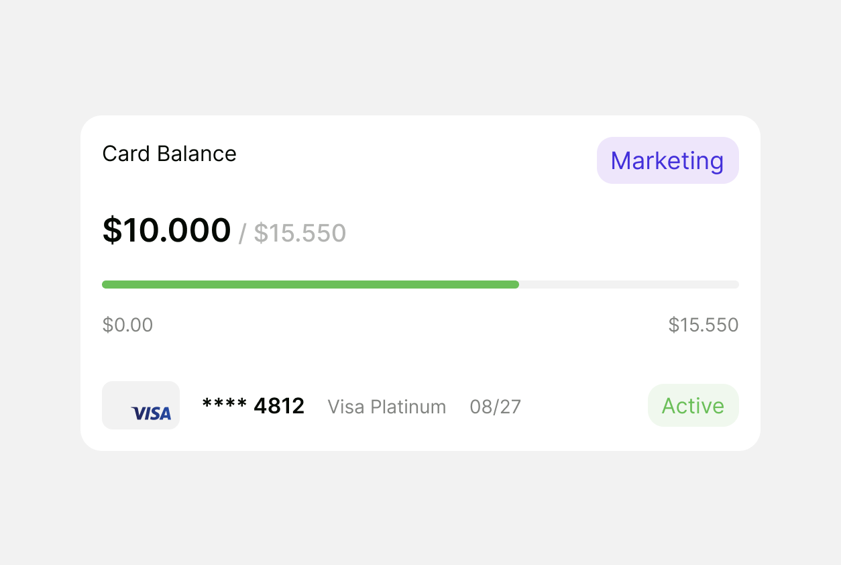This screenshot has width=841, height=565.
Task: Click the $10.000 current balance amount
Action: pos(166,230)
